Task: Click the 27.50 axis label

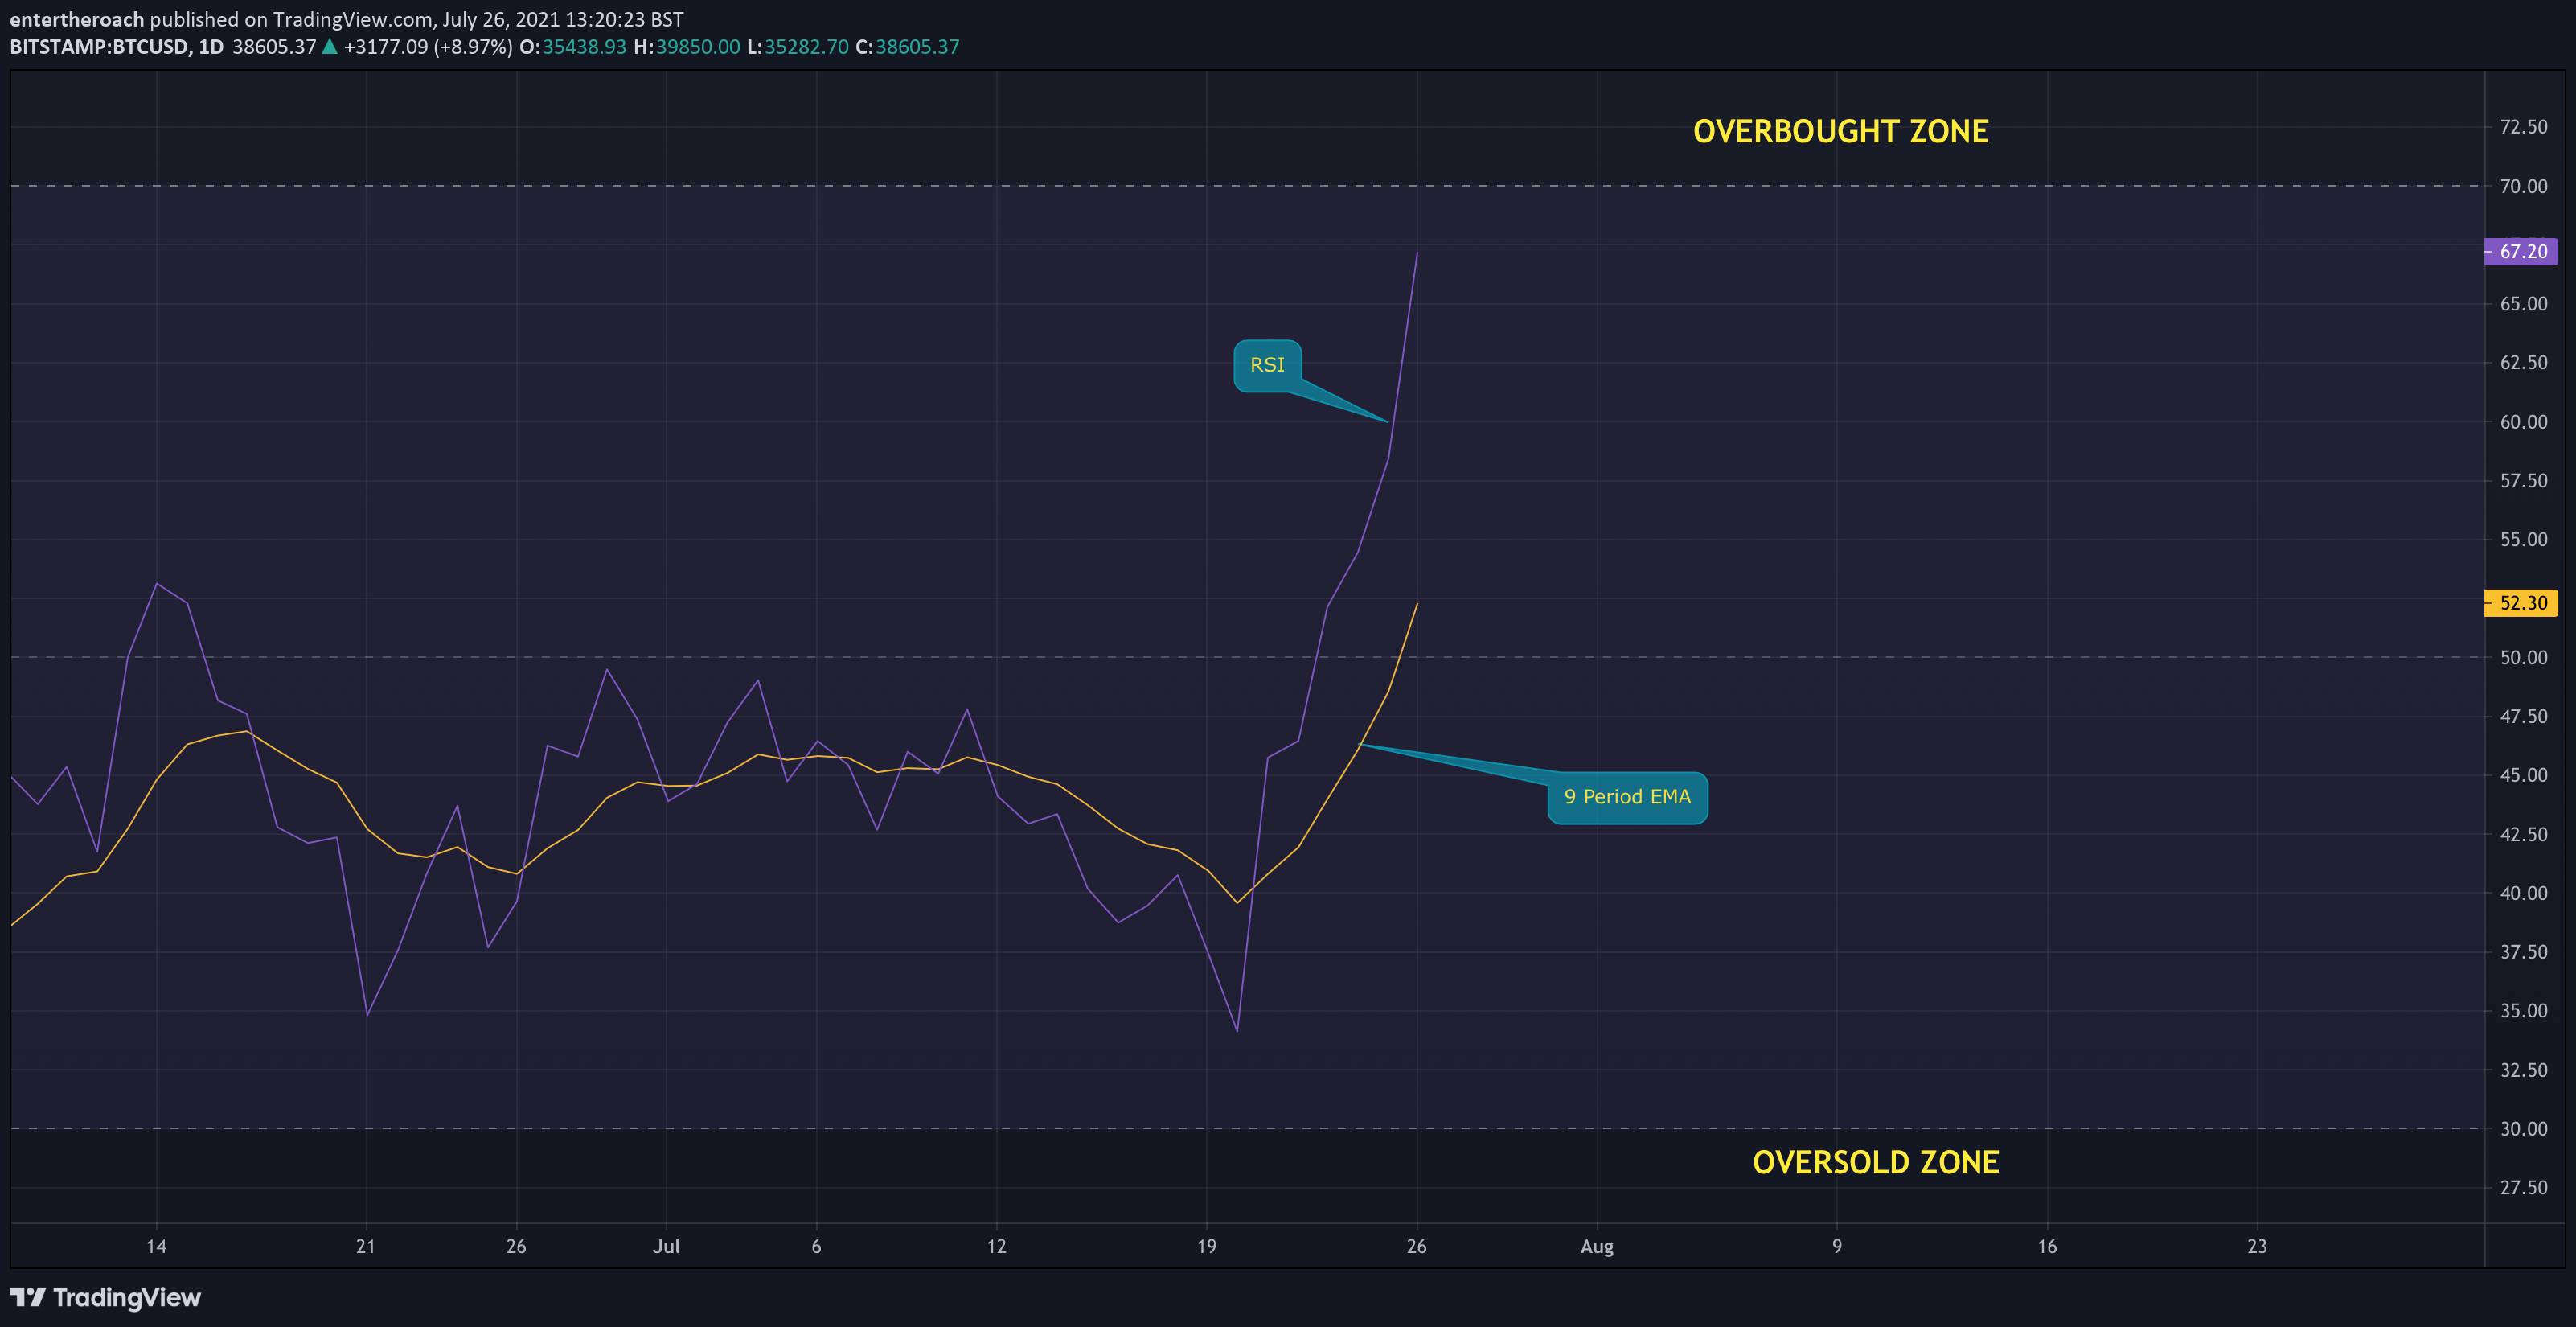Action: coord(2523,1188)
